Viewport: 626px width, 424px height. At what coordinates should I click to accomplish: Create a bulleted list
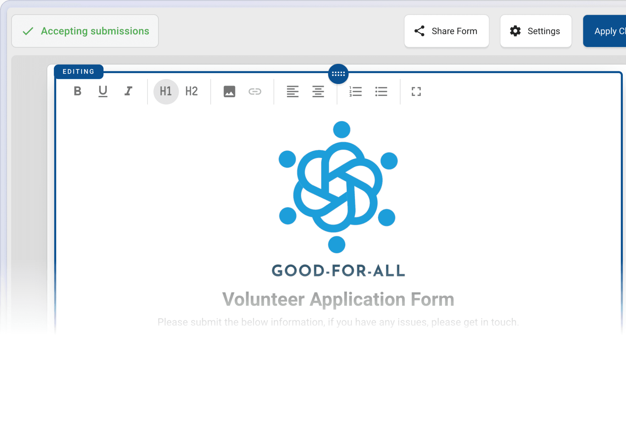click(x=381, y=91)
